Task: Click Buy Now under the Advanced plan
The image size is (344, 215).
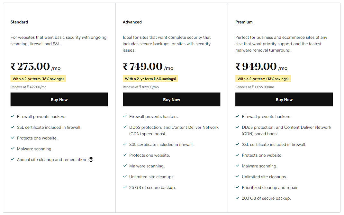Action: coord(171,99)
